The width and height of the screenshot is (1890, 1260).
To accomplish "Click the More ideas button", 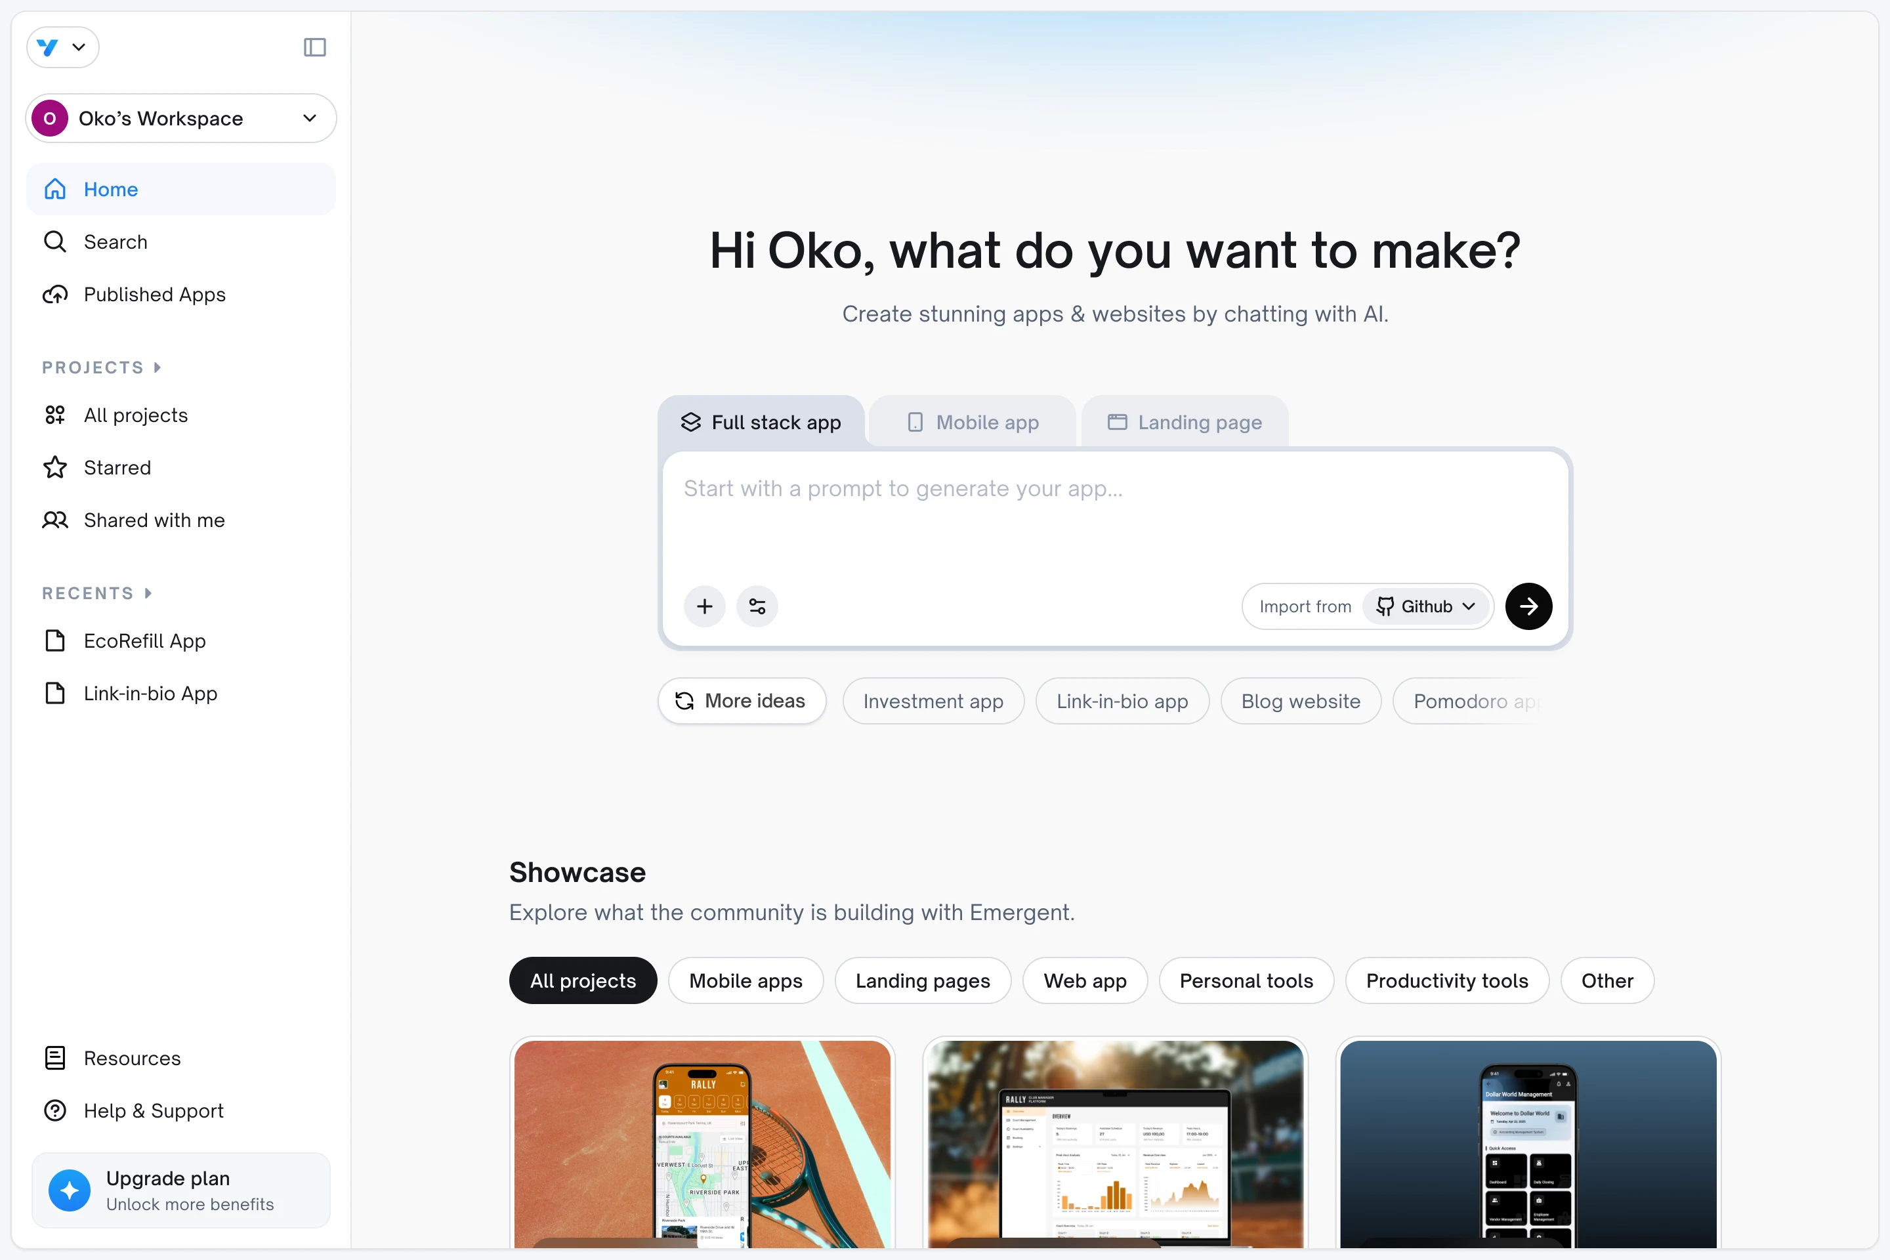I will 741,701.
